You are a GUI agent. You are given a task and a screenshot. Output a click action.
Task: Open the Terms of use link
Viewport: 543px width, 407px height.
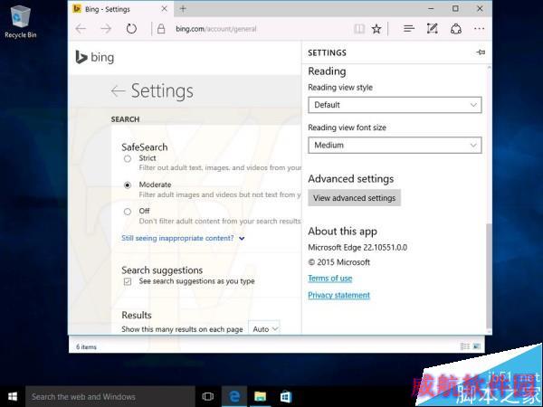330,279
